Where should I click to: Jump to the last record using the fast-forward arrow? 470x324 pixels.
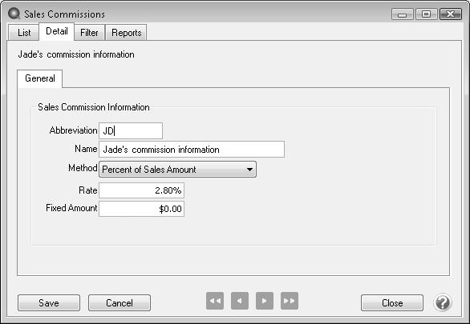point(290,301)
